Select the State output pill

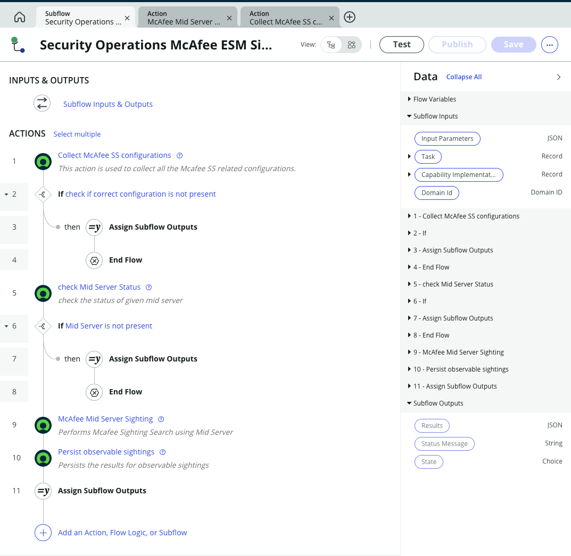click(428, 462)
